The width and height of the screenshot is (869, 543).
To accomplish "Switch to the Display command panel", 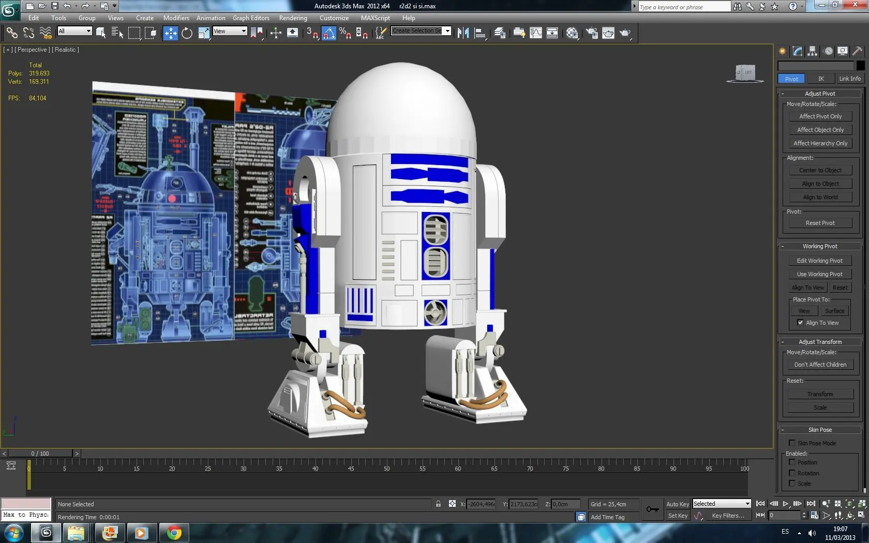I will 843,51.
